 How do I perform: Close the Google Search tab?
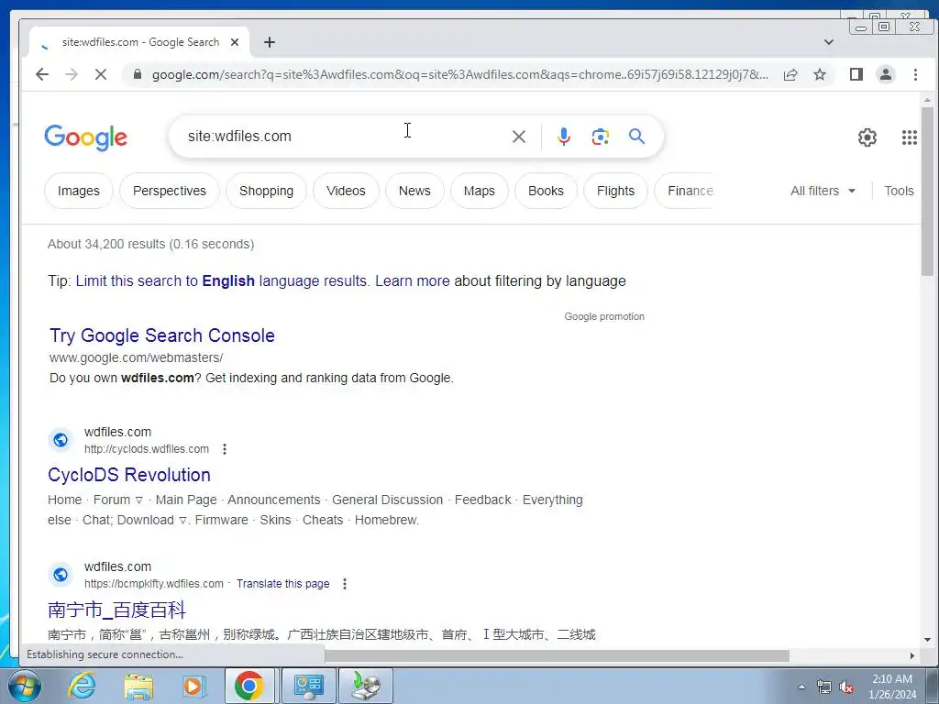(235, 42)
